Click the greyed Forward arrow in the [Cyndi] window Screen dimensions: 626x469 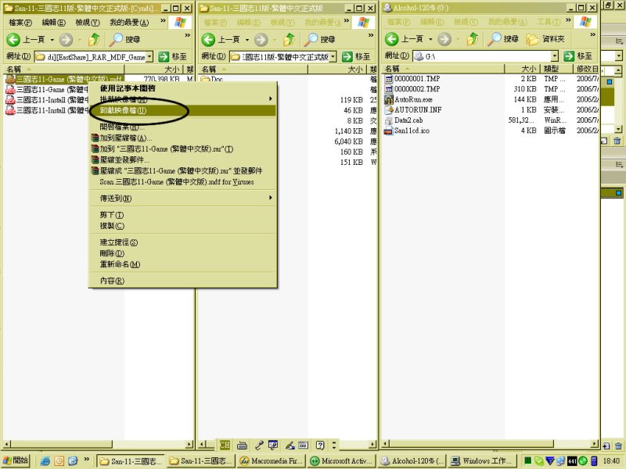tap(67, 39)
